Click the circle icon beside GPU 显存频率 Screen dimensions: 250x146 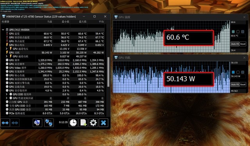(x=7, y=64)
